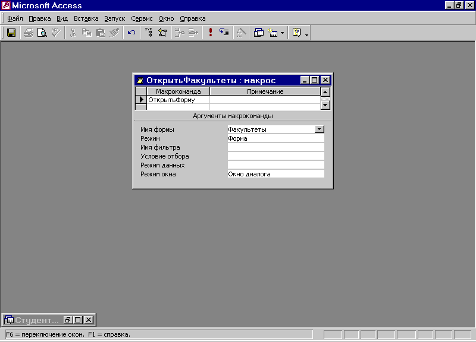Click the Insert Rows icon

(x=180, y=33)
